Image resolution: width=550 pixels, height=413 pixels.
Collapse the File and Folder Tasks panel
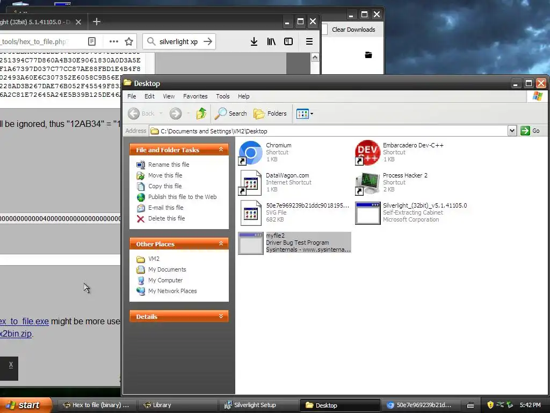221,149
